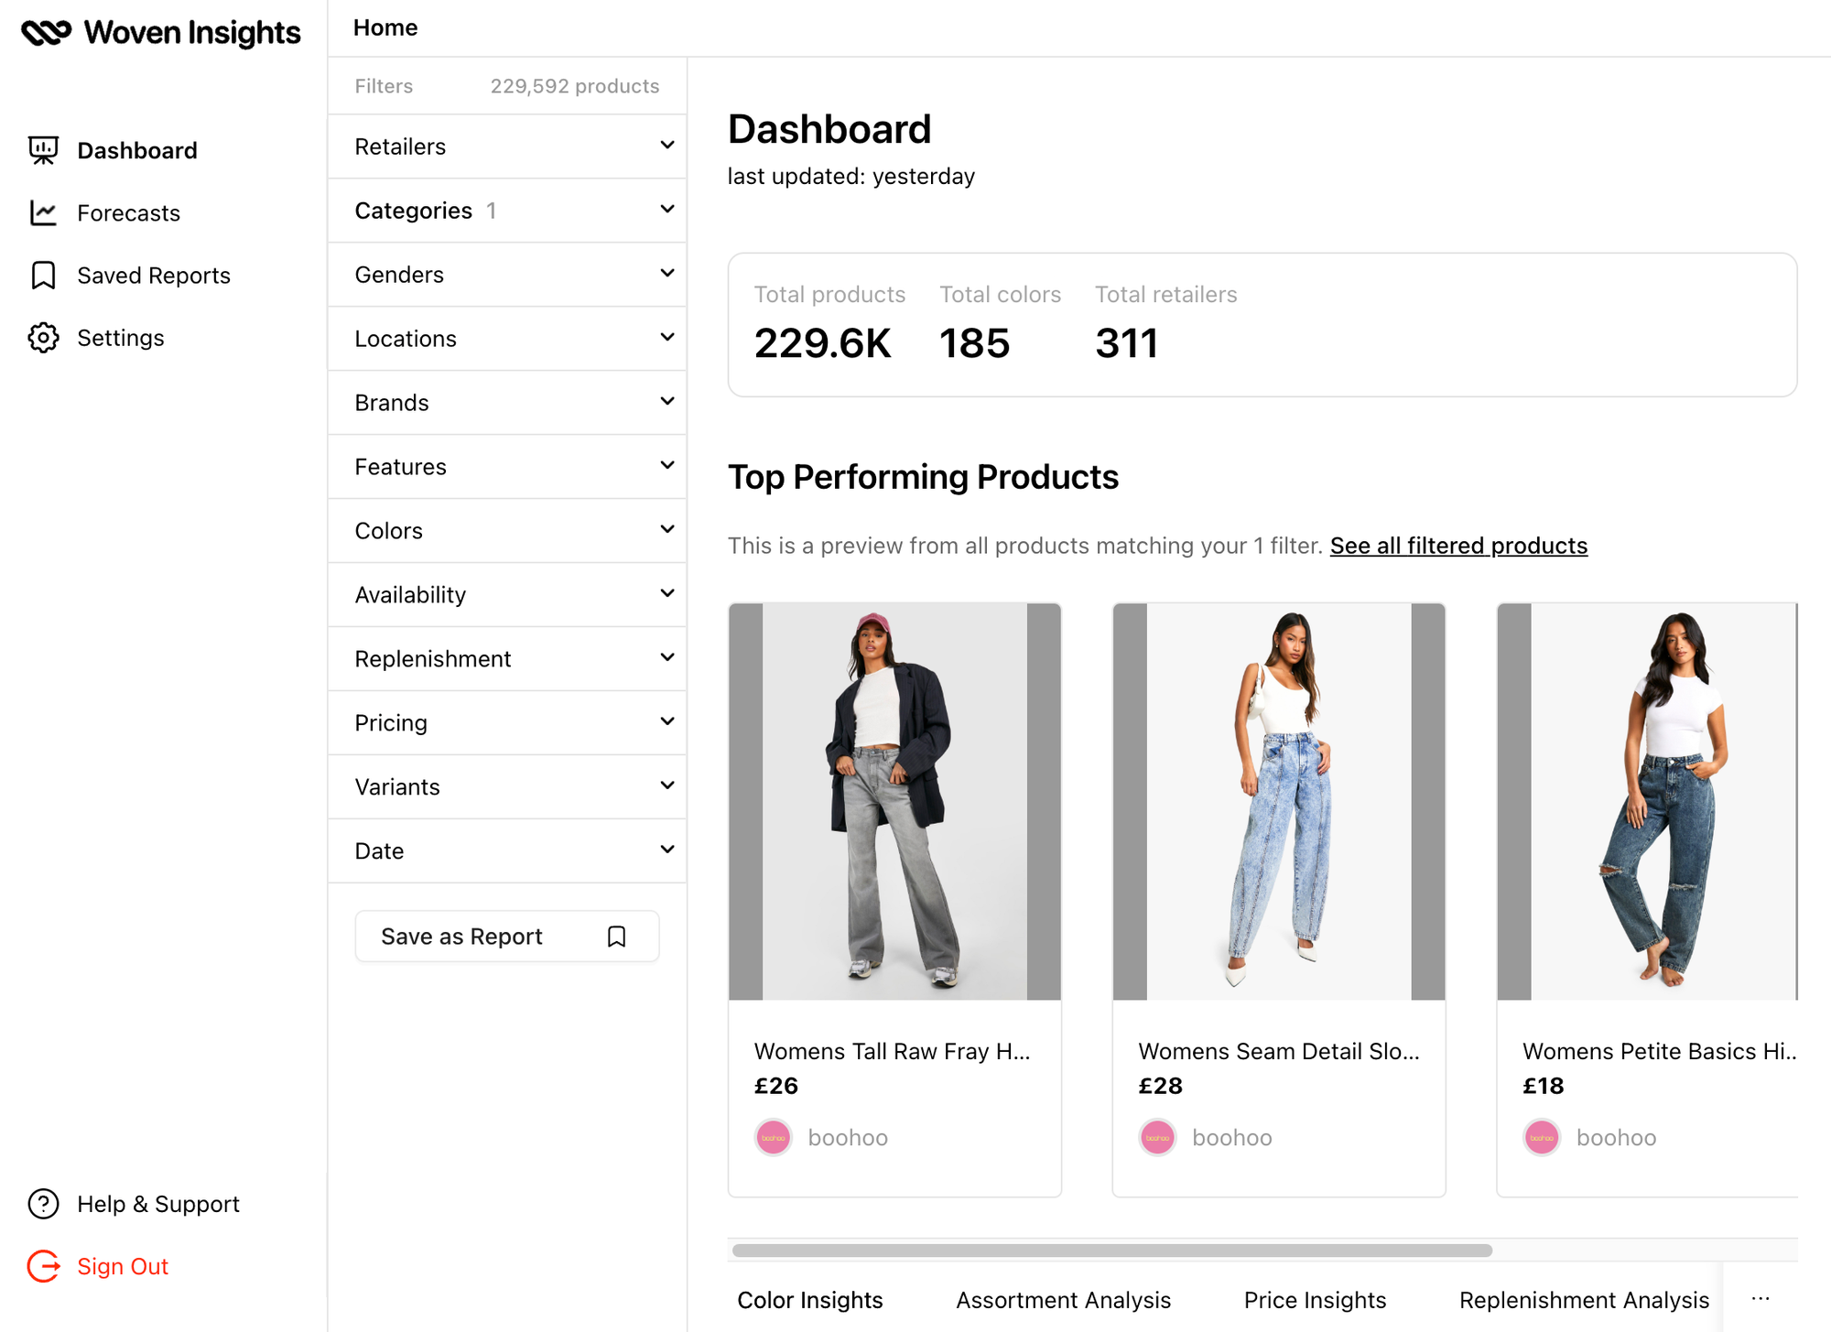The width and height of the screenshot is (1831, 1332).
Task: Open Womens Seam Detail product image
Action: tap(1279, 801)
